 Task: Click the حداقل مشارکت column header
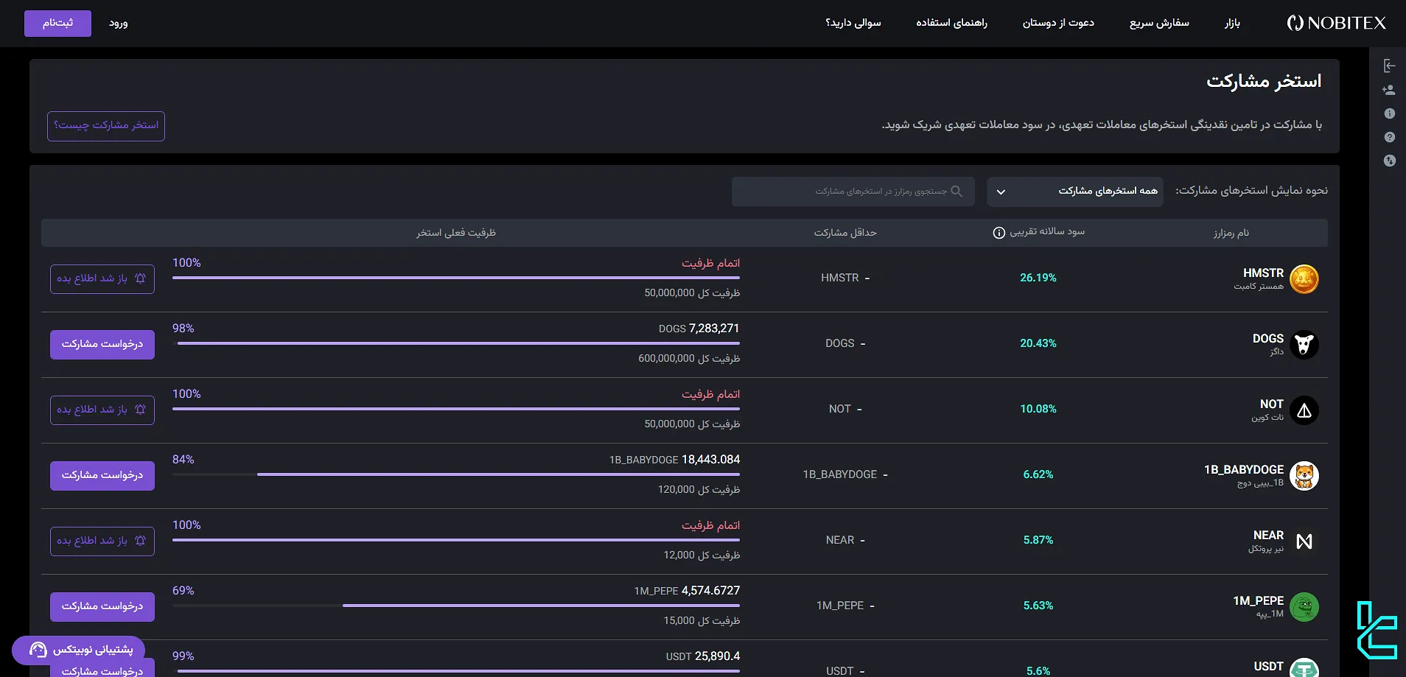coord(845,233)
